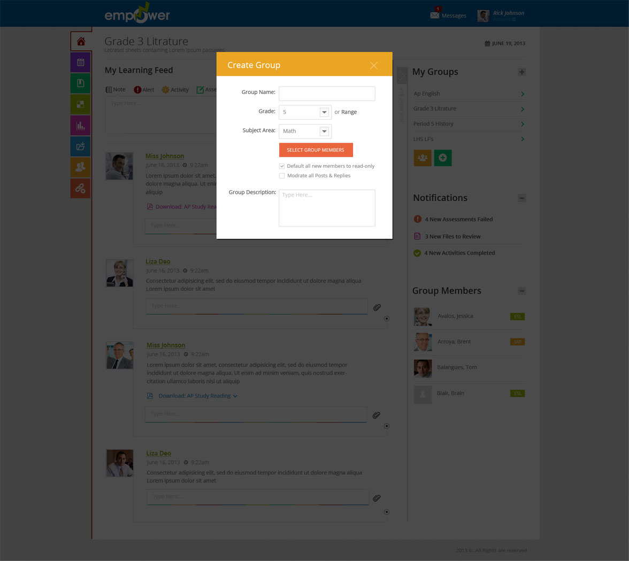
Task: Open Messages envelope icon in header
Action: [x=435, y=15]
